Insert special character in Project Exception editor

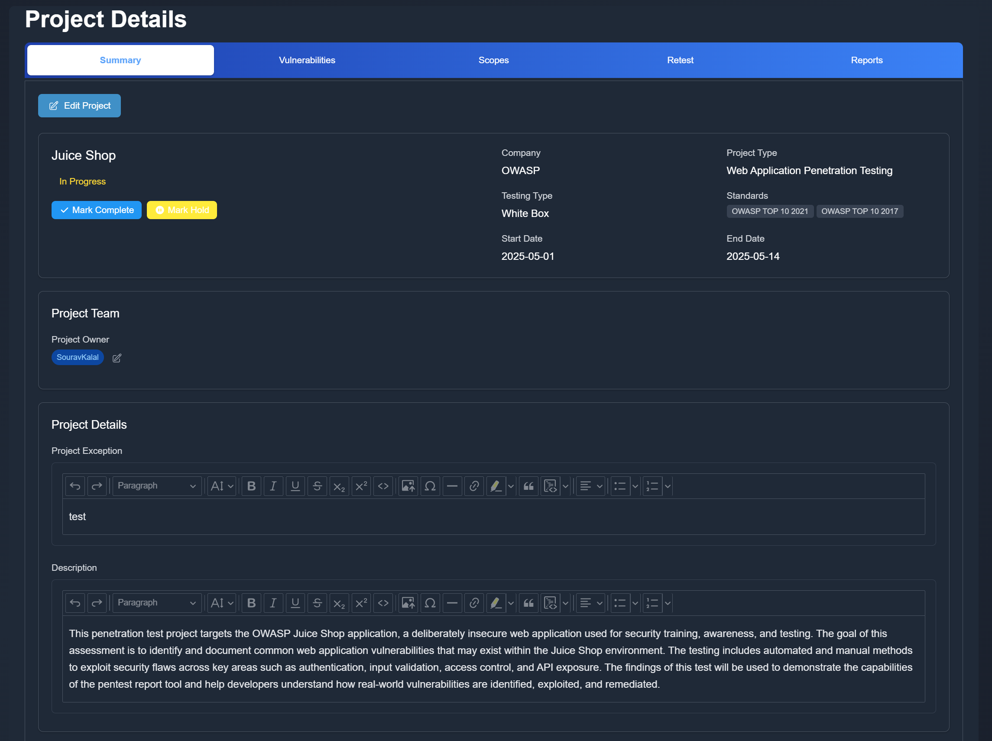tap(430, 486)
